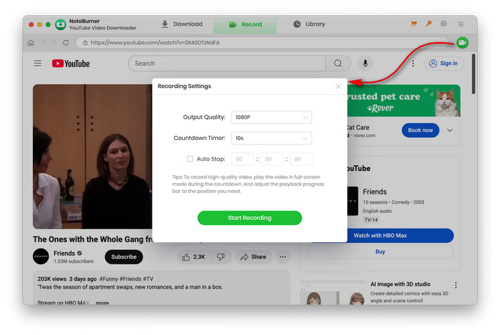Click Start Recording
The image size is (500, 335).
[250, 218]
